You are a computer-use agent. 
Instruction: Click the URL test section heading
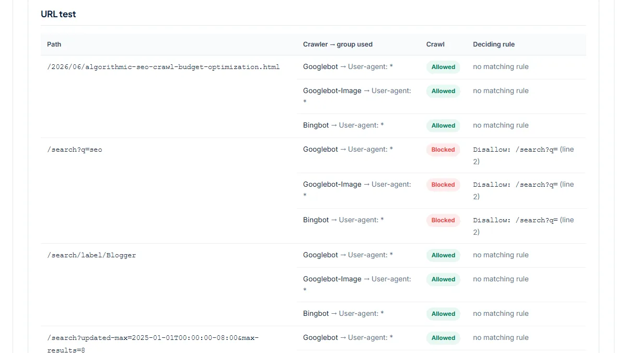pos(59,14)
